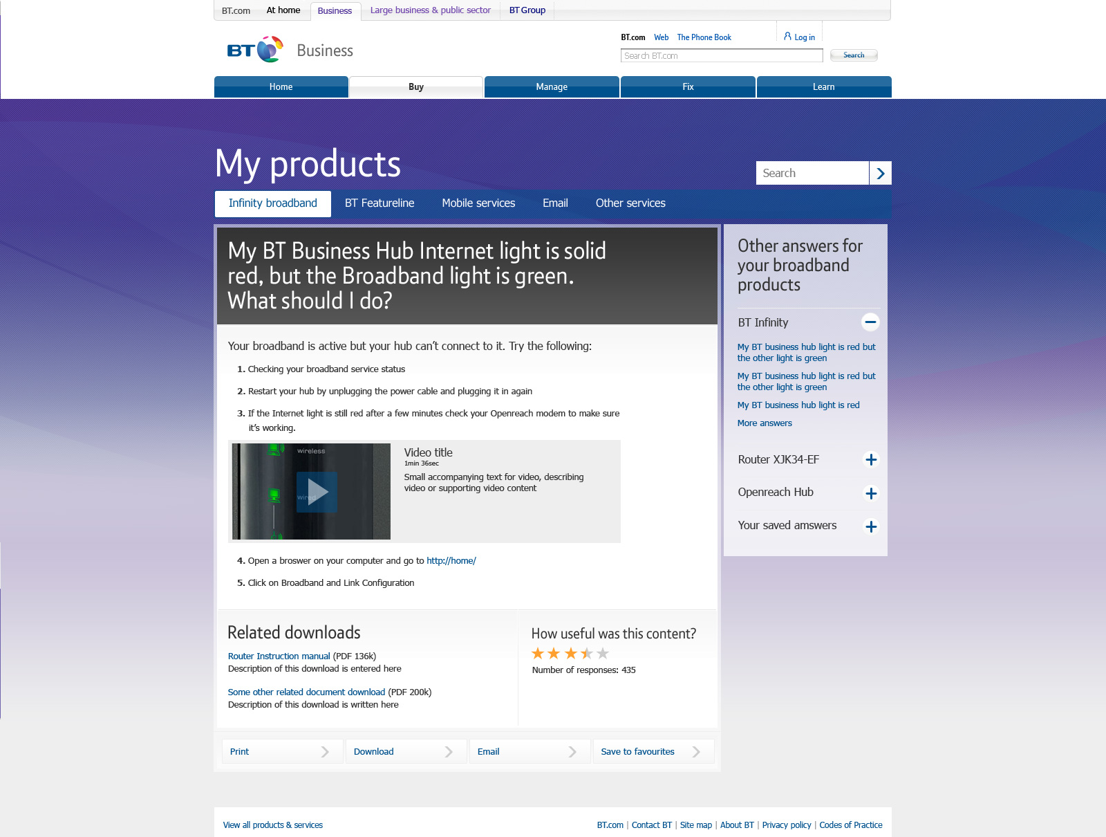
Task: Click the BT logo
Action: click(255, 50)
